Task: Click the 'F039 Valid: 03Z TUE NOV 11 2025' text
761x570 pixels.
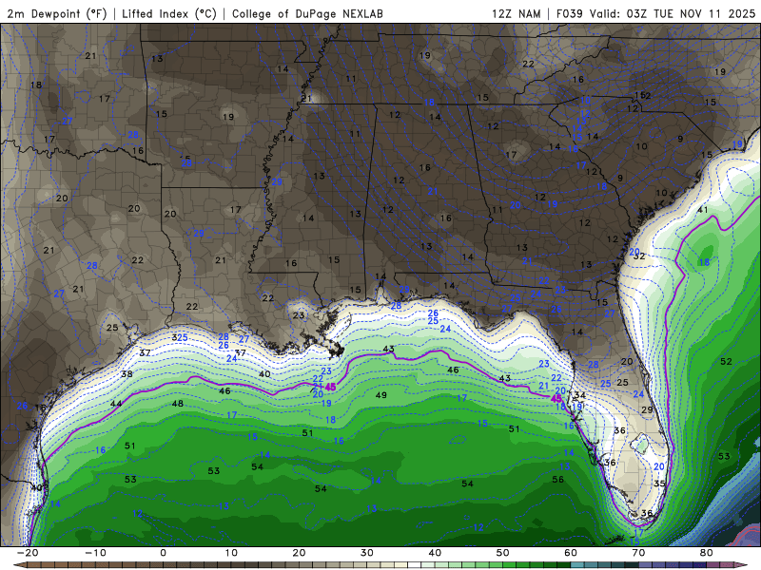Action: (x=655, y=13)
